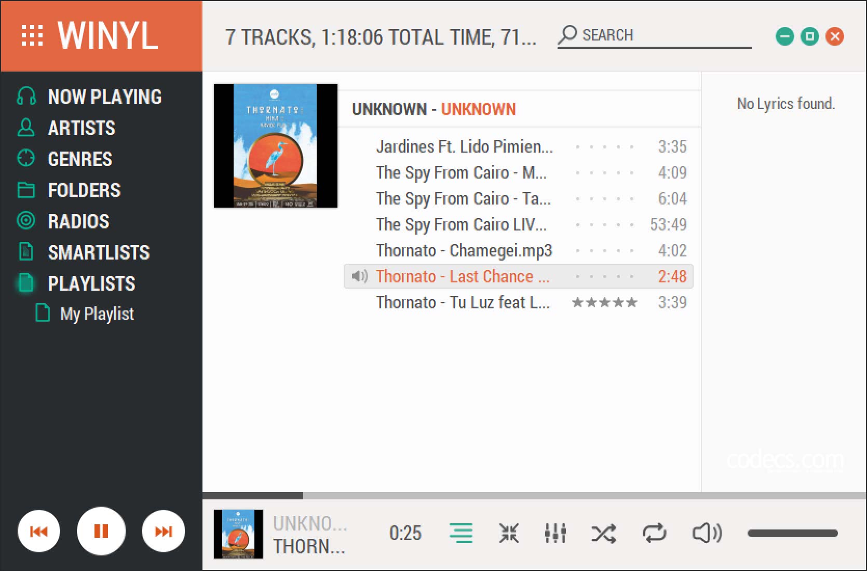867x571 pixels.
Task: Mute audio with the speaker icon
Action: coord(707,533)
